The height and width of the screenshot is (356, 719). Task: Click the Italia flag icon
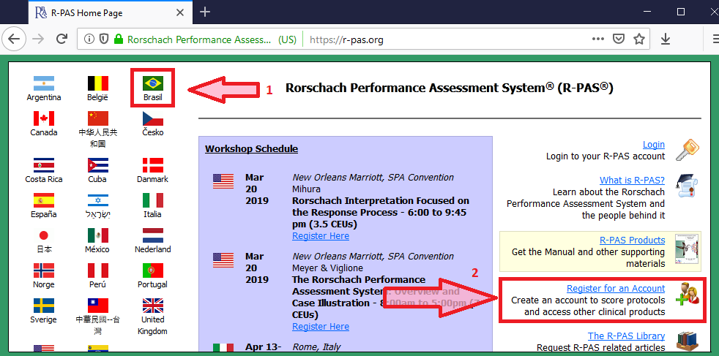tap(152, 200)
